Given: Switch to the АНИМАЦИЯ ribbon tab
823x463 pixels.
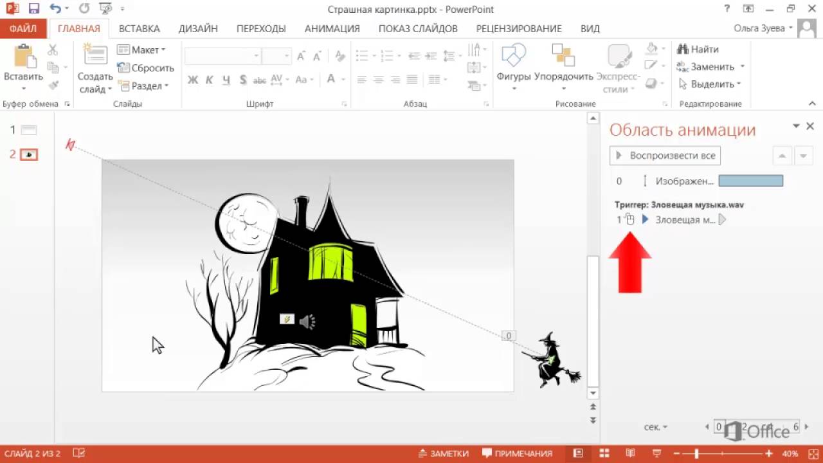Looking at the screenshot, I should click(x=332, y=28).
